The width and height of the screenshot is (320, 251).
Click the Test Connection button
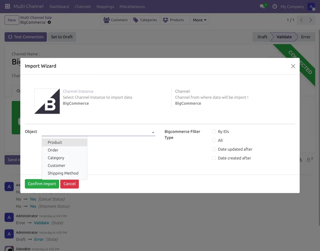[26, 37]
